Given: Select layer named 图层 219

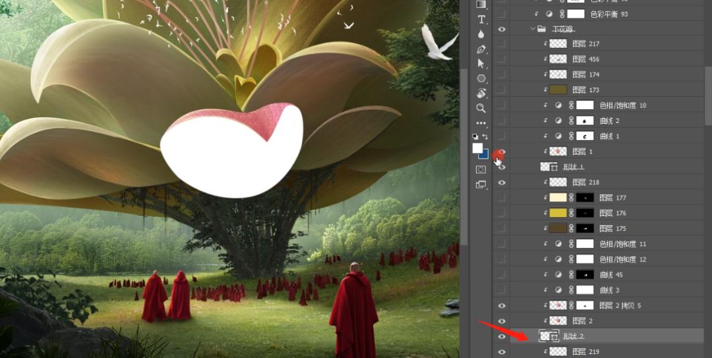Looking at the screenshot, I should 586,351.
